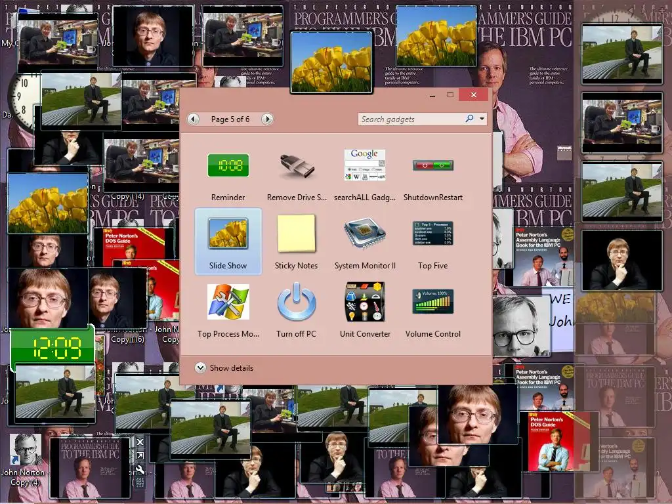Viewport: 672px width, 504px height.
Task: Pick the searchALL Gadget icon
Action: point(365,175)
